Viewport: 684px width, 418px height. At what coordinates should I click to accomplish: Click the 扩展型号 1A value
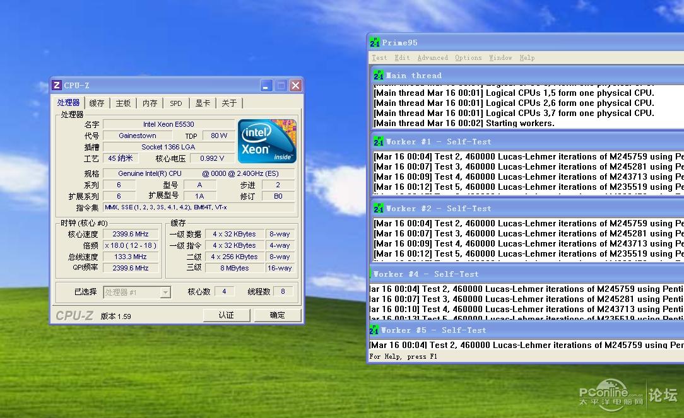coord(199,196)
